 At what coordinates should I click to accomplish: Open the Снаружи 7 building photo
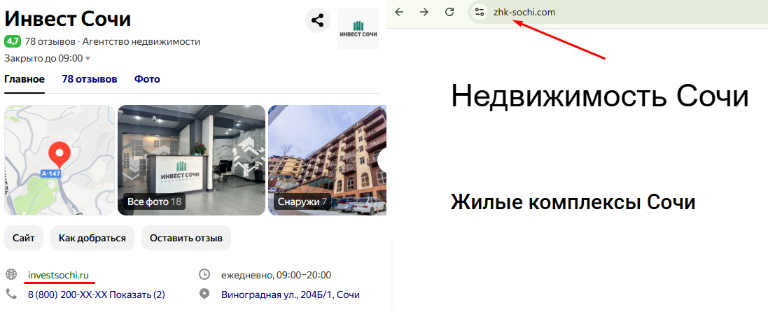point(327,160)
